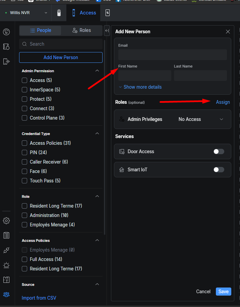This screenshot has height=307, width=240.
Task: Open the Willis NVR console dropdown
Action: click(x=26, y=13)
